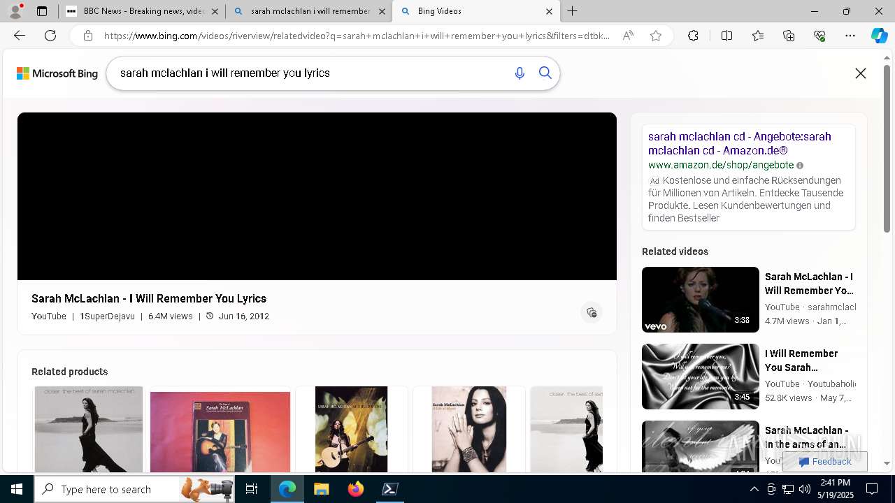Click the Bing search magnifier icon
The width and height of the screenshot is (895, 503).
[545, 73]
